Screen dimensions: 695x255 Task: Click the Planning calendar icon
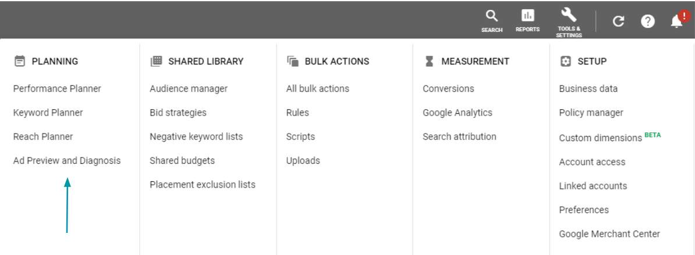click(19, 61)
